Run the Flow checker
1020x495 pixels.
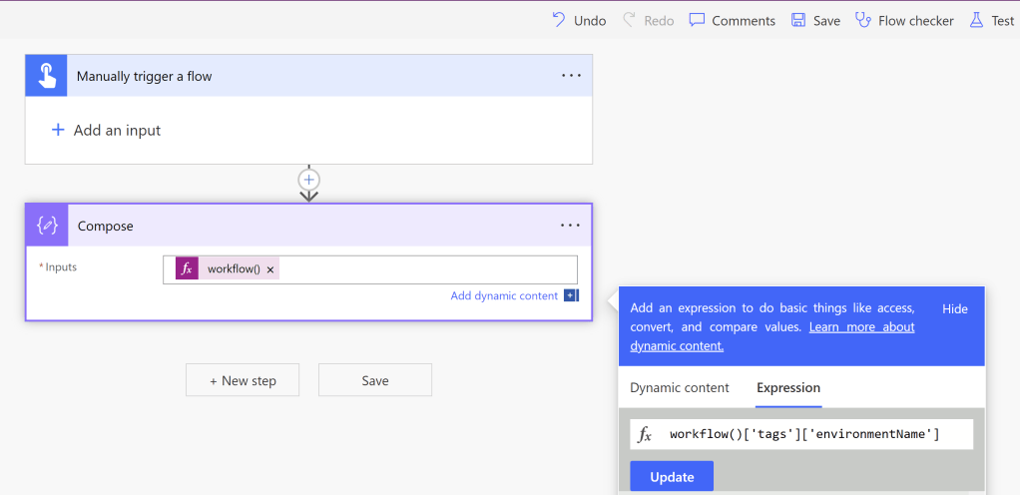[x=904, y=20]
